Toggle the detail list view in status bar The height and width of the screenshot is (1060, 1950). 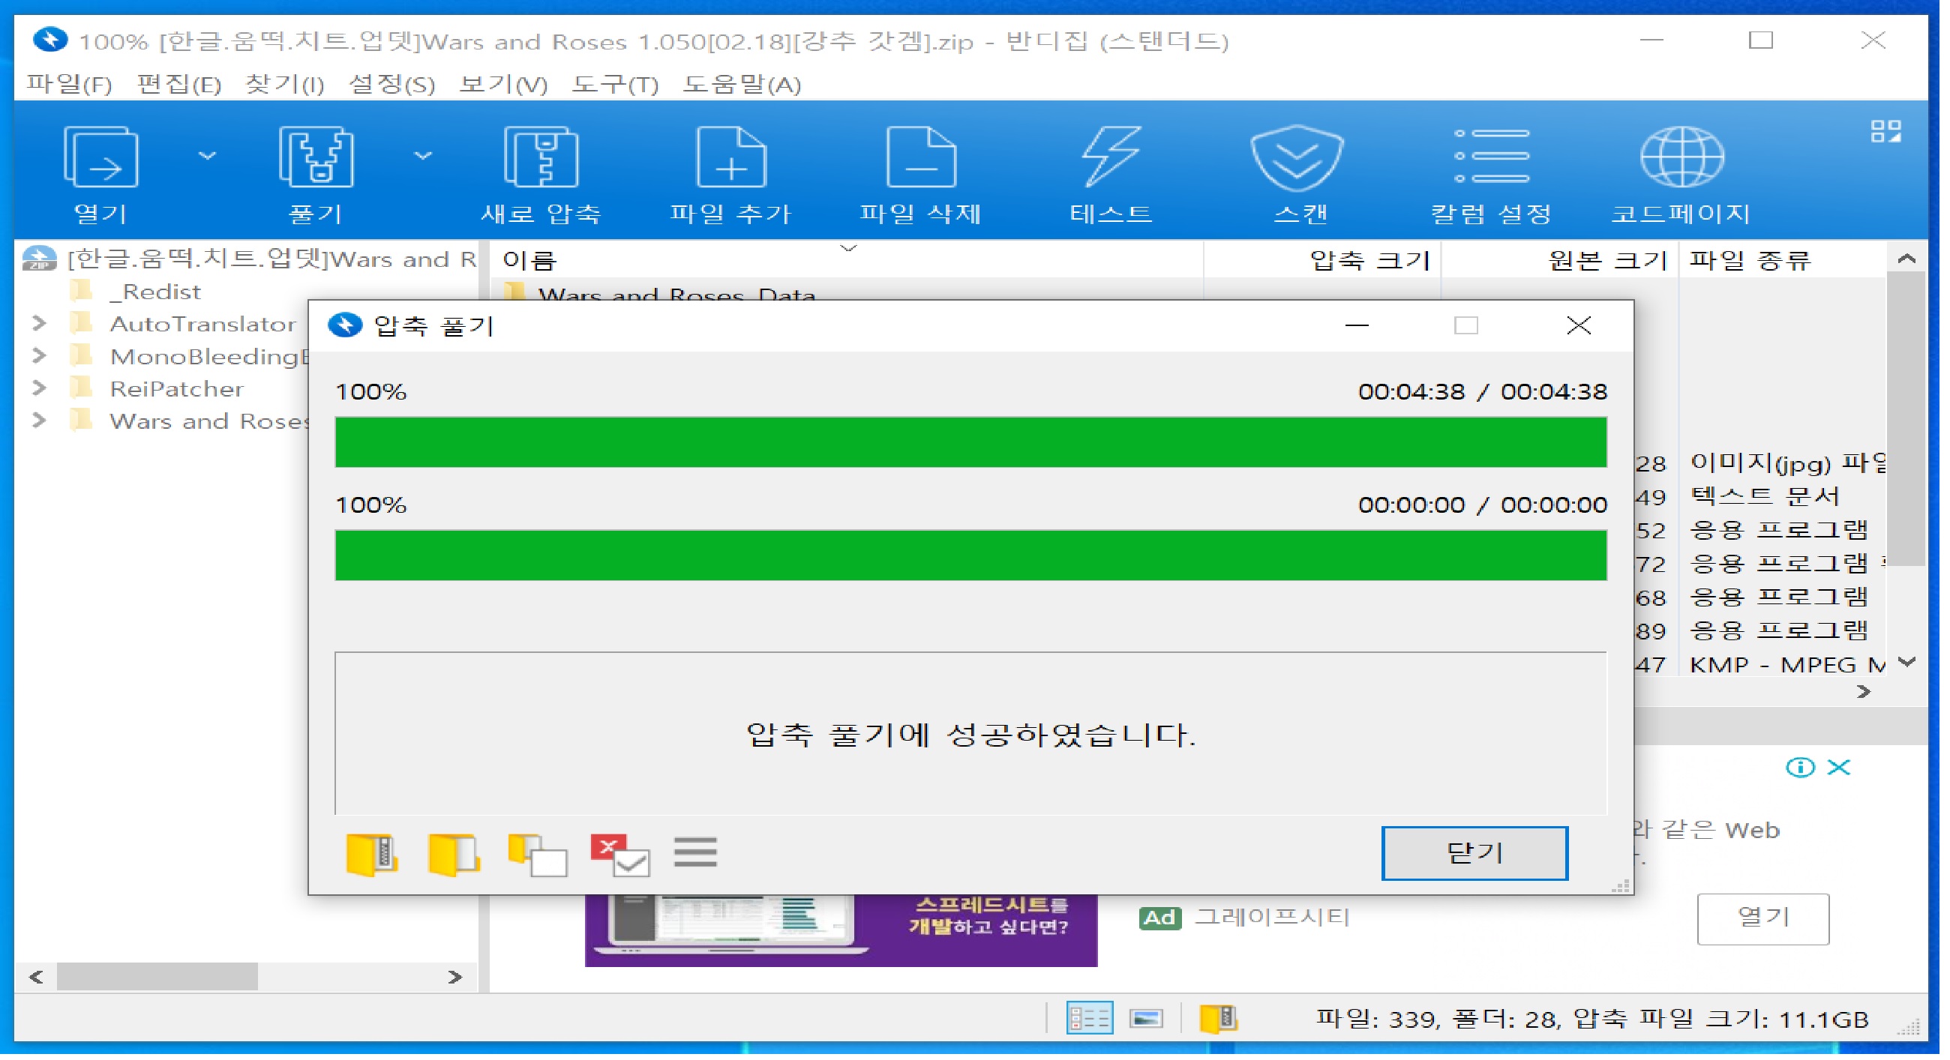[1088, 1017]
